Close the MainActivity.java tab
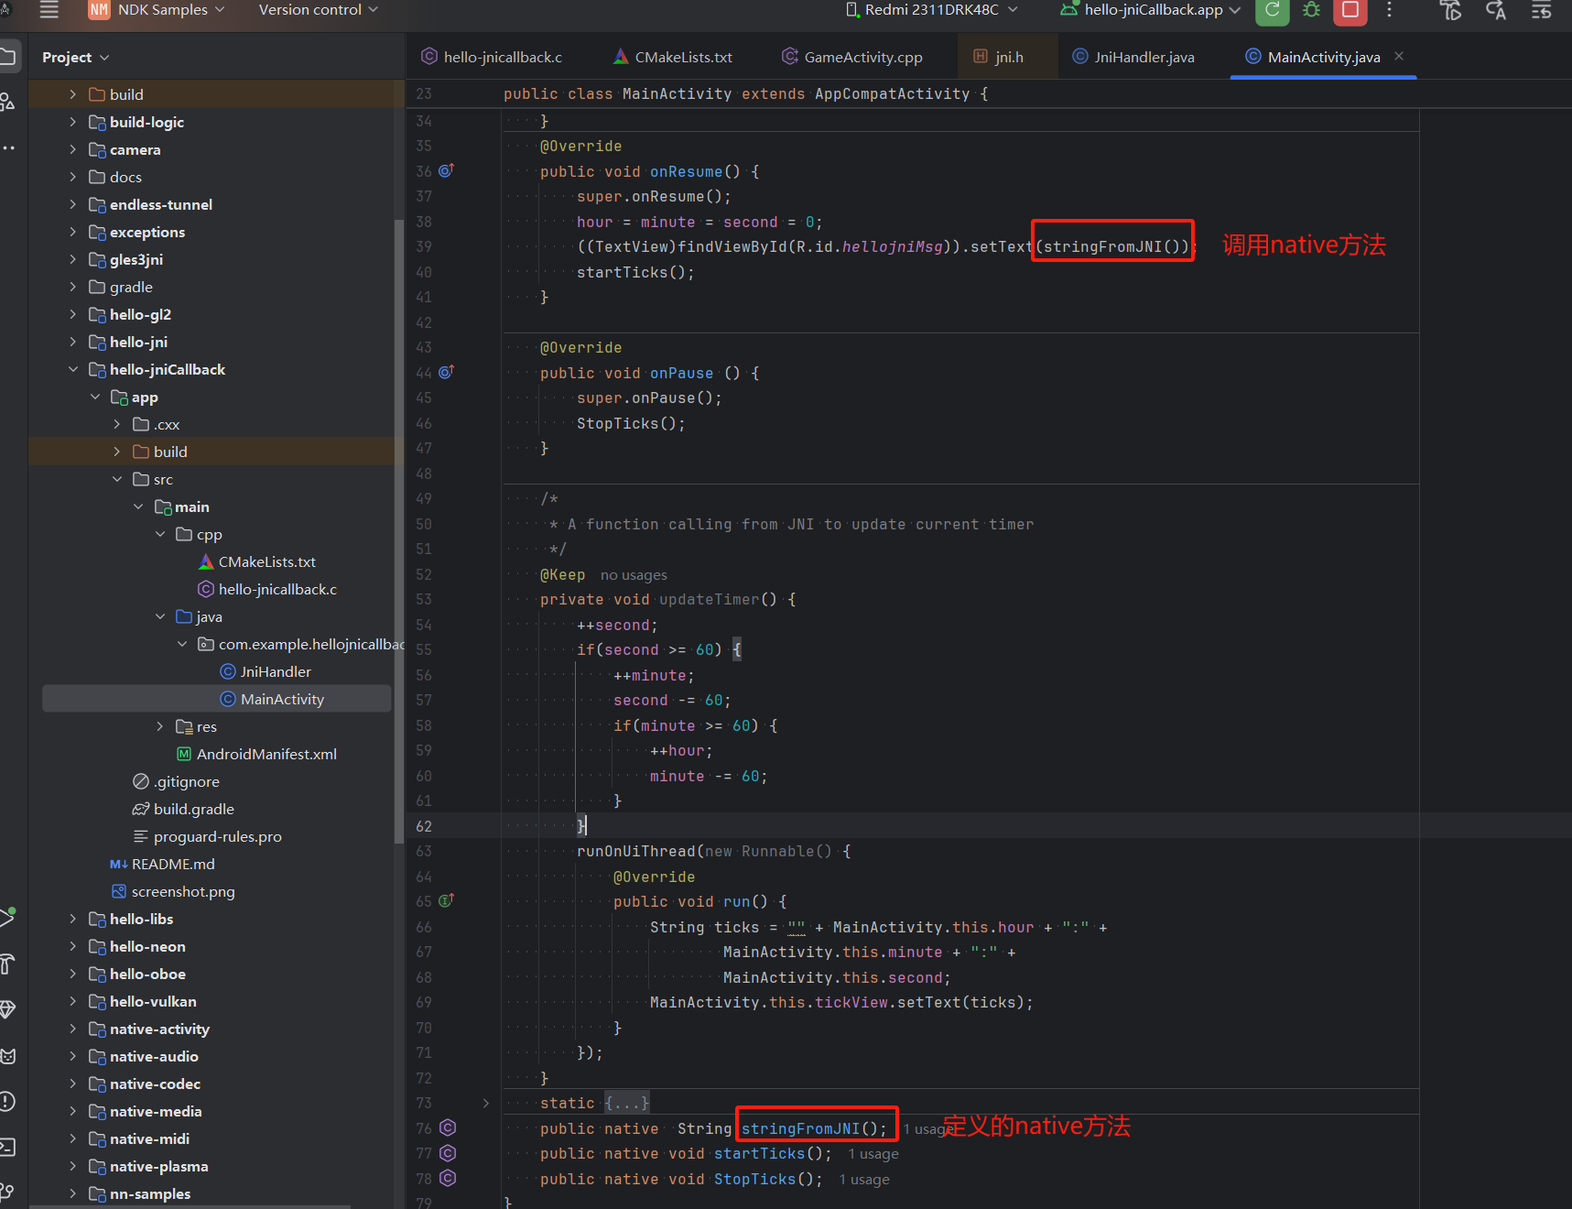The width and height of the screenshot is (1572, 1209). (x=1398, y=56)
